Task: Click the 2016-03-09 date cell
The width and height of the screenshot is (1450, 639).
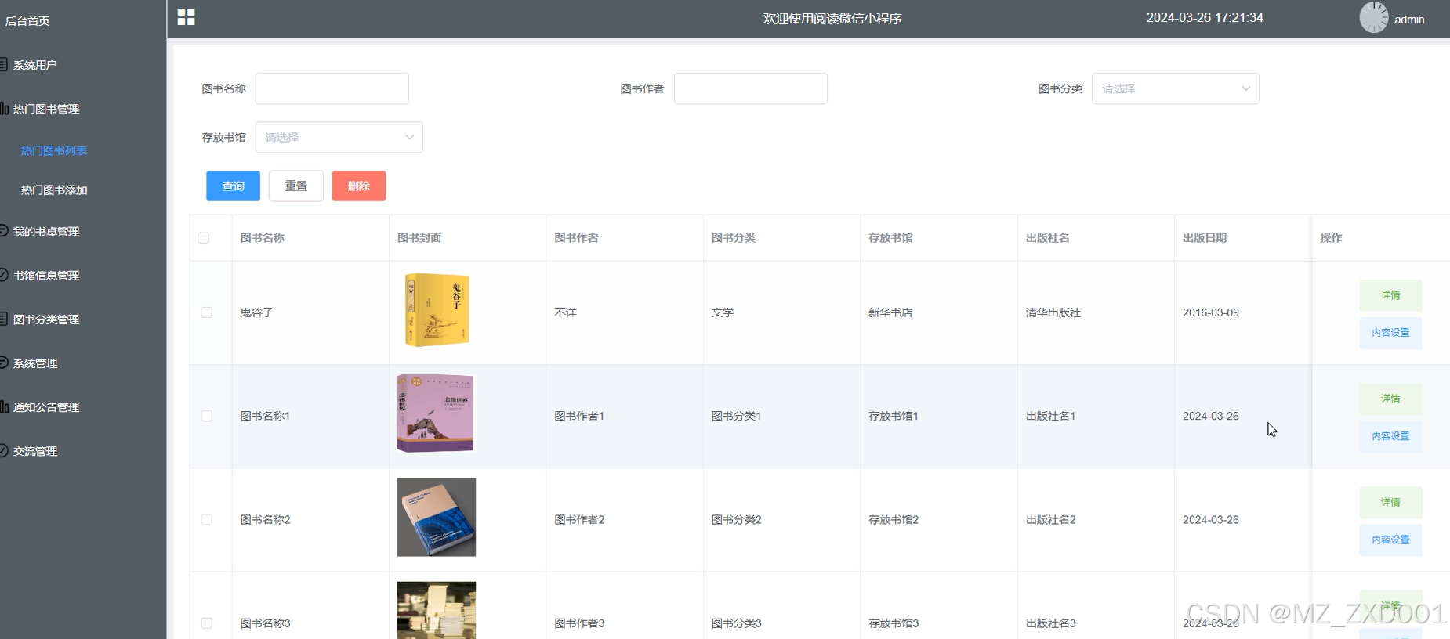Action: pyautogui.click(x=1211, y=312)
